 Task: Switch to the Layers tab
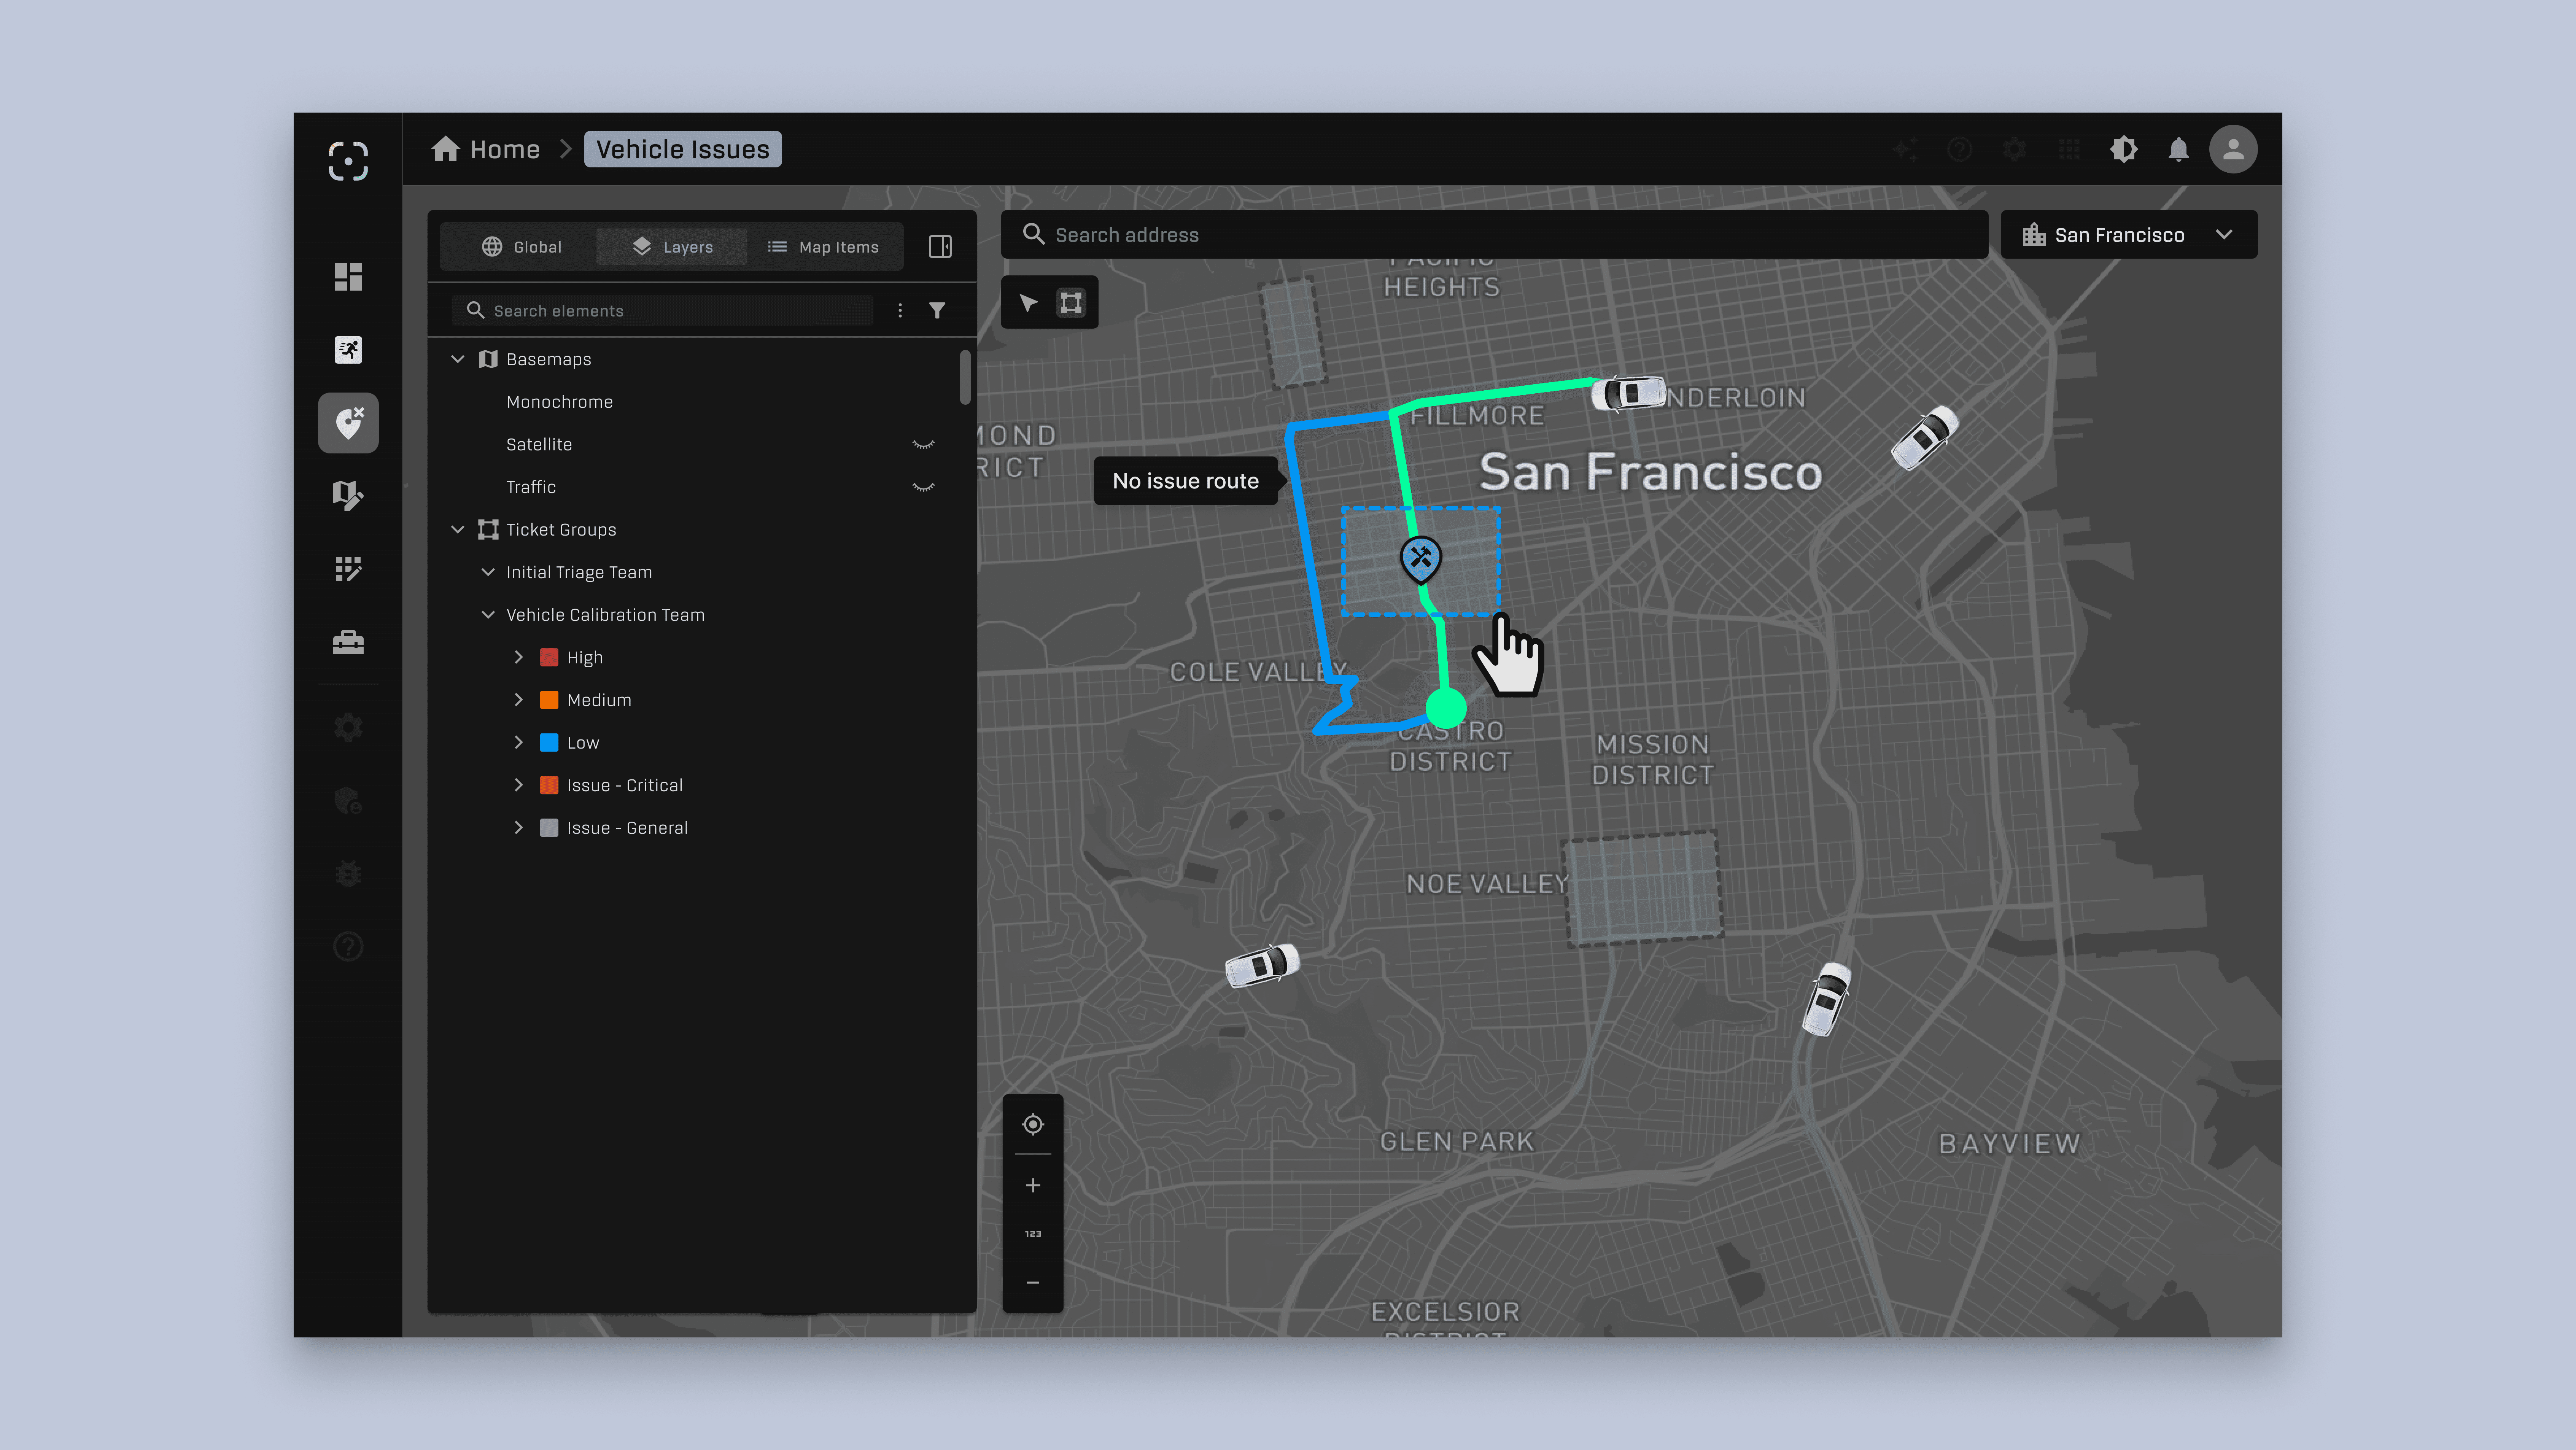tap(672, 247)
